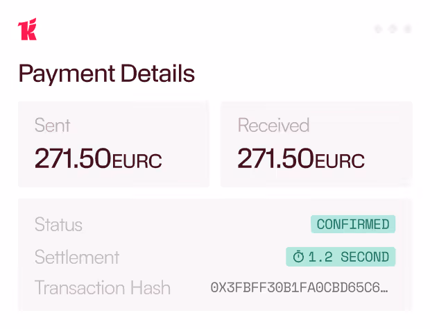Click the Sent amount 271.50
Viewport: 430px width, 329px height.
coord(73,158)
